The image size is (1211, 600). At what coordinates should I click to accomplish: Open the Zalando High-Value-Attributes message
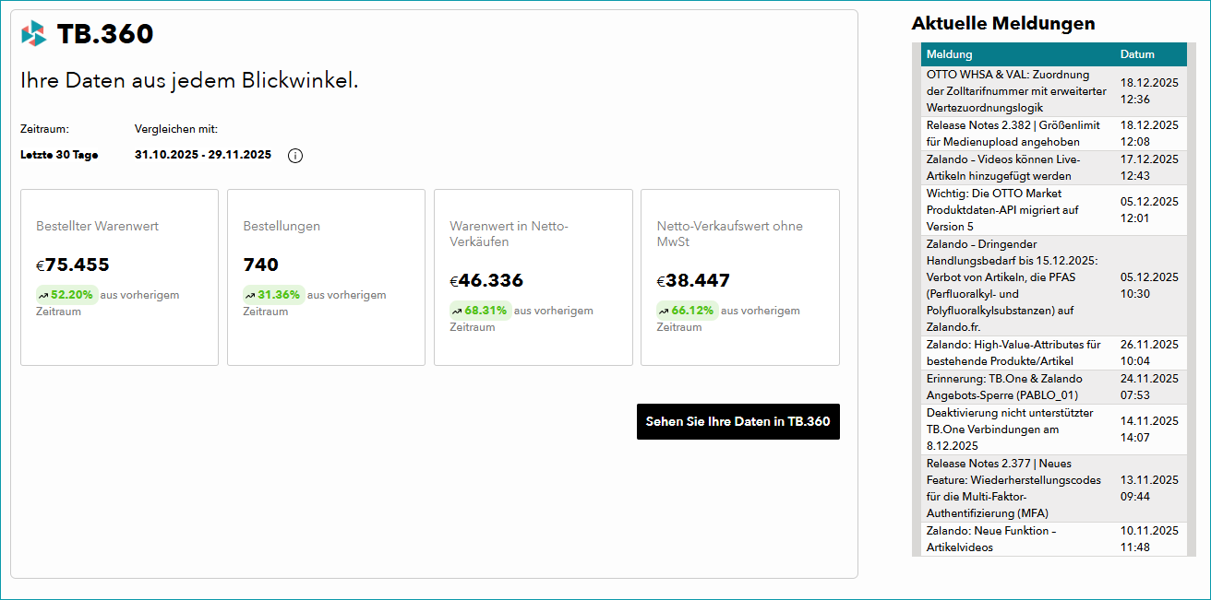point(1013,353)
